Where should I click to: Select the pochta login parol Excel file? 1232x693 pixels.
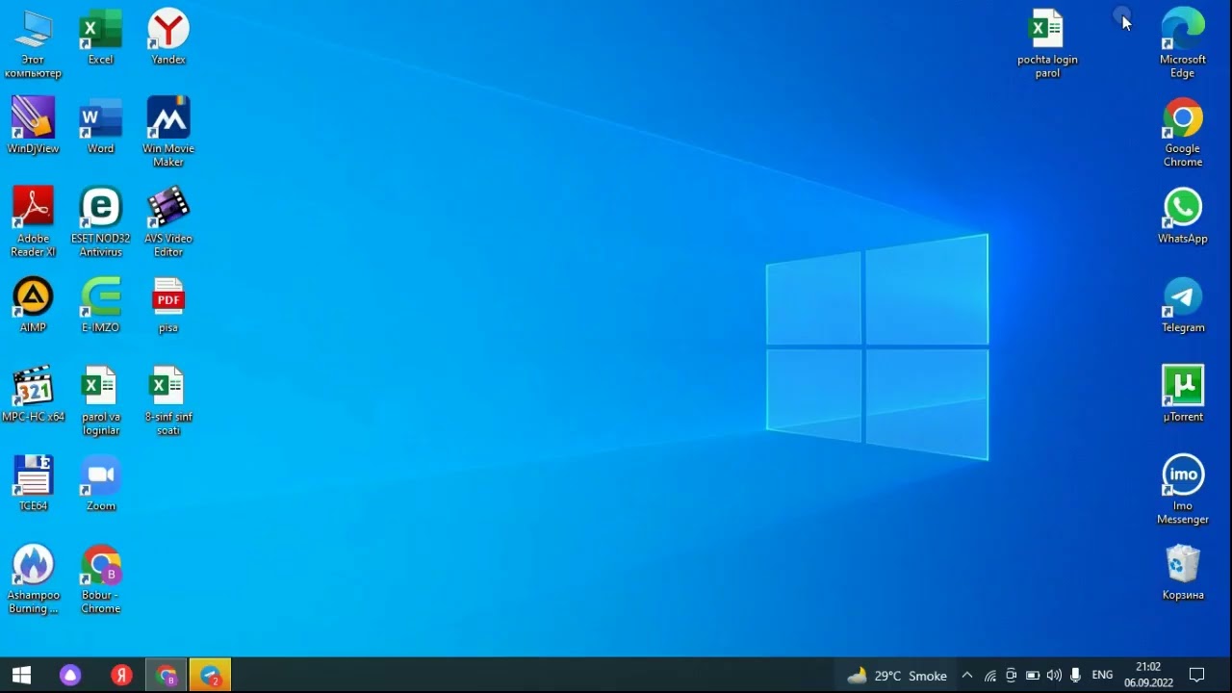pos(1047,43)
